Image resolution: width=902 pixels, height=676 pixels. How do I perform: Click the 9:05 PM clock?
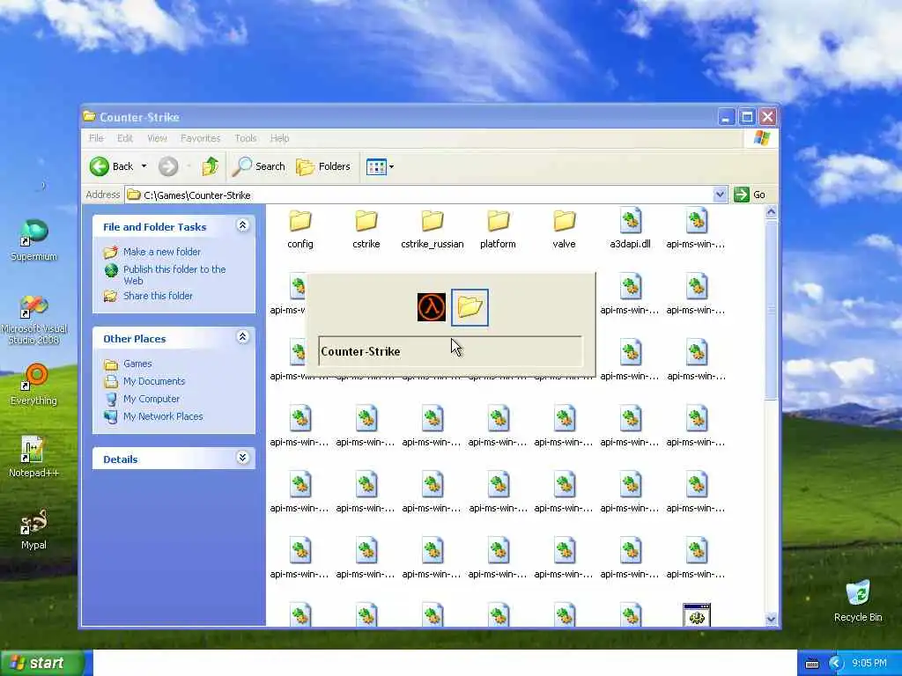pyautogui.click(x=869, y=664)
